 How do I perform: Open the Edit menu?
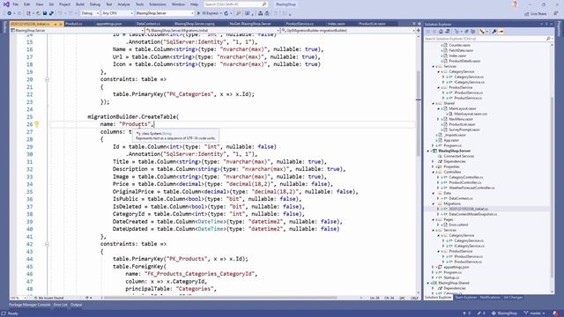pyautogui.click(x=27, y=4)
